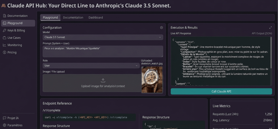This screenshot has height=129, width=278.
Task: Click the Keys & Billing key icon
Action: (4, 30)
